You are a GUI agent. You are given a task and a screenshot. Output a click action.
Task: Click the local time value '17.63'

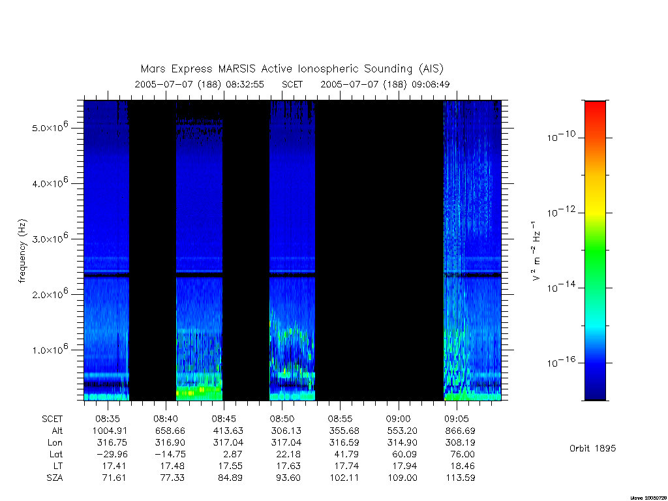point(288,466)
